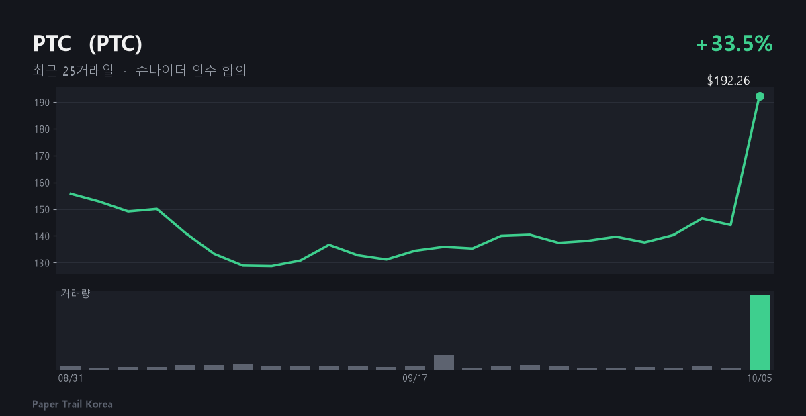806x416 pixels.
Task: Click the +33.5% gain figure
Action: click(735, 44)
